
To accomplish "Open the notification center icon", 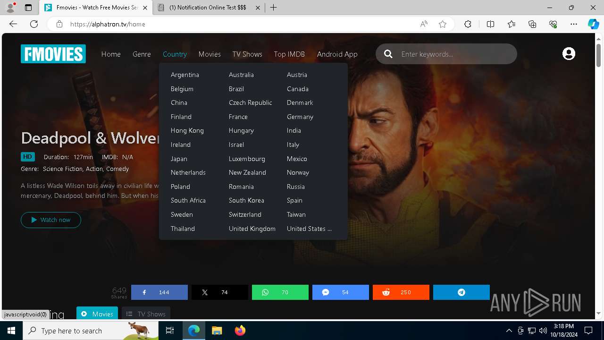I will point(588,331).
